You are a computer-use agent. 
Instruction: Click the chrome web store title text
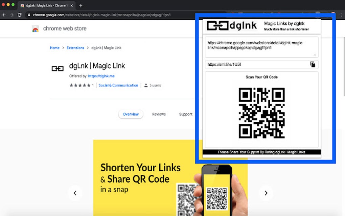click(x=65, y=28)
